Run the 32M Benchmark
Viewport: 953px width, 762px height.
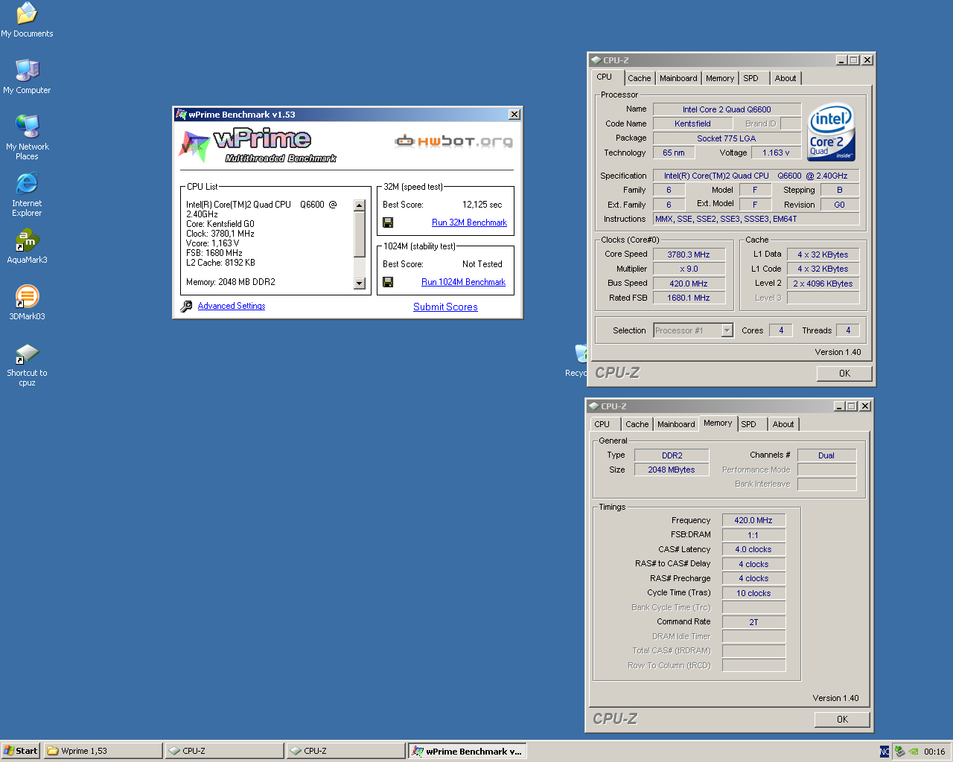(x=469, y=222)
